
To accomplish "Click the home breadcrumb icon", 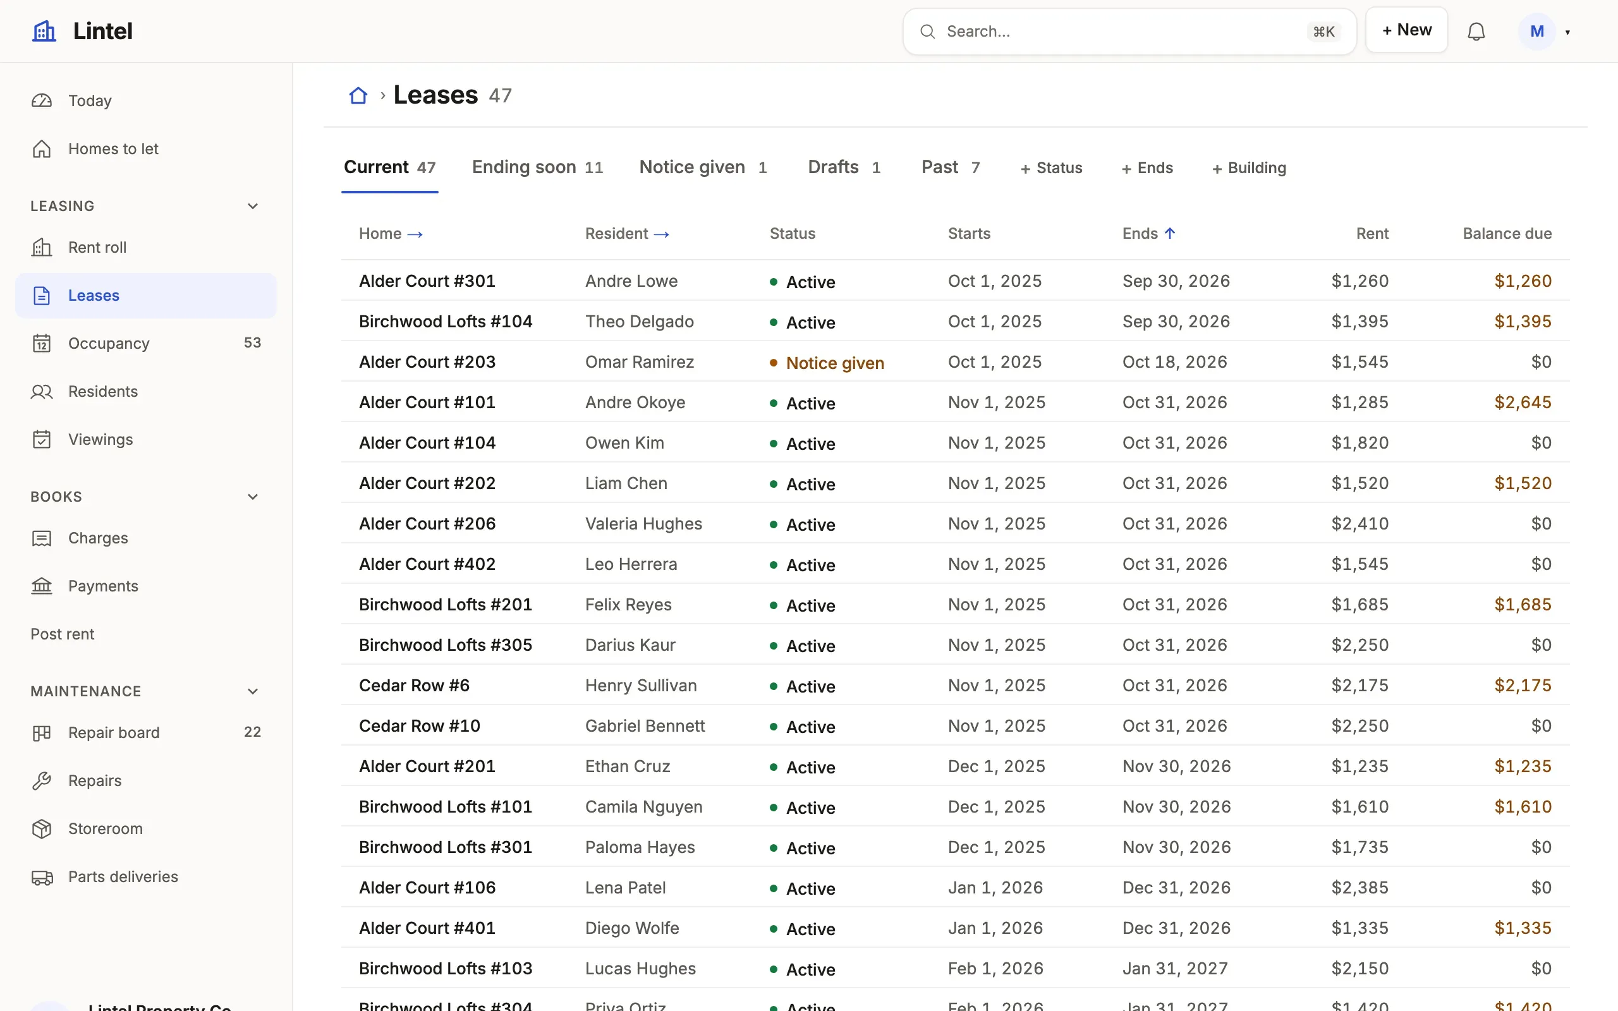I will pos(358,95).
